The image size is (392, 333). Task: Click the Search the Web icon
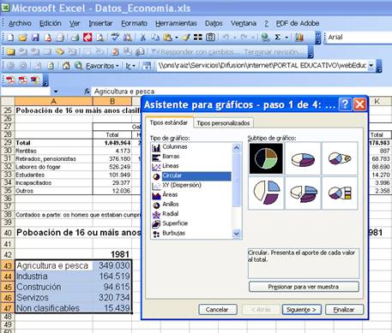[78, 66]
